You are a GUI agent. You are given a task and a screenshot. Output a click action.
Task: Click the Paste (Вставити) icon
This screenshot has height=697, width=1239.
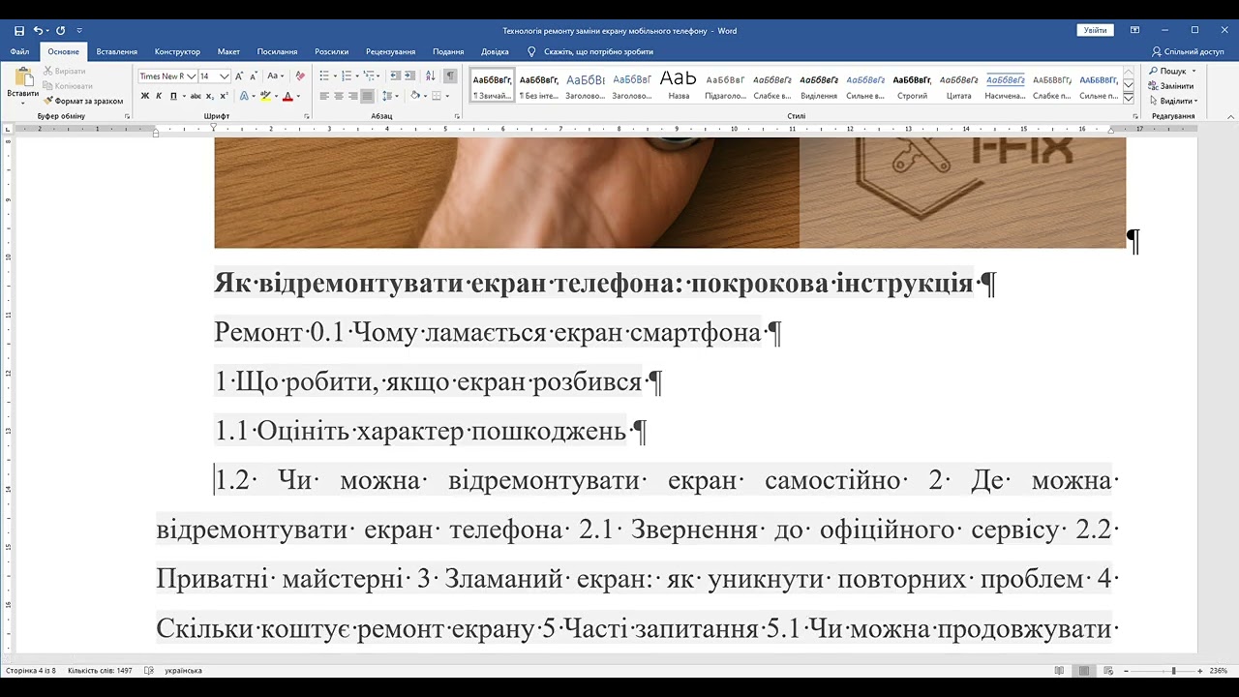click(22, 77)
